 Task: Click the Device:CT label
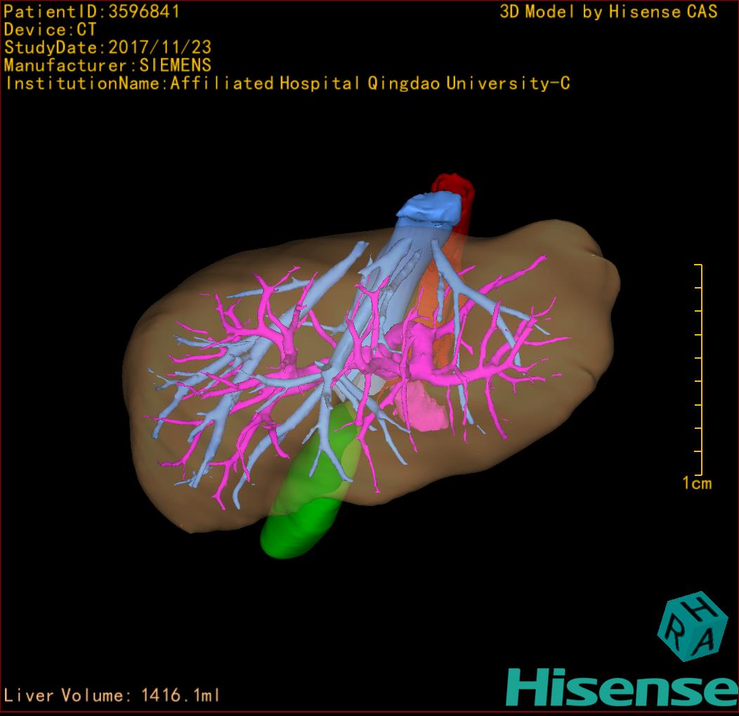point(51,29)
